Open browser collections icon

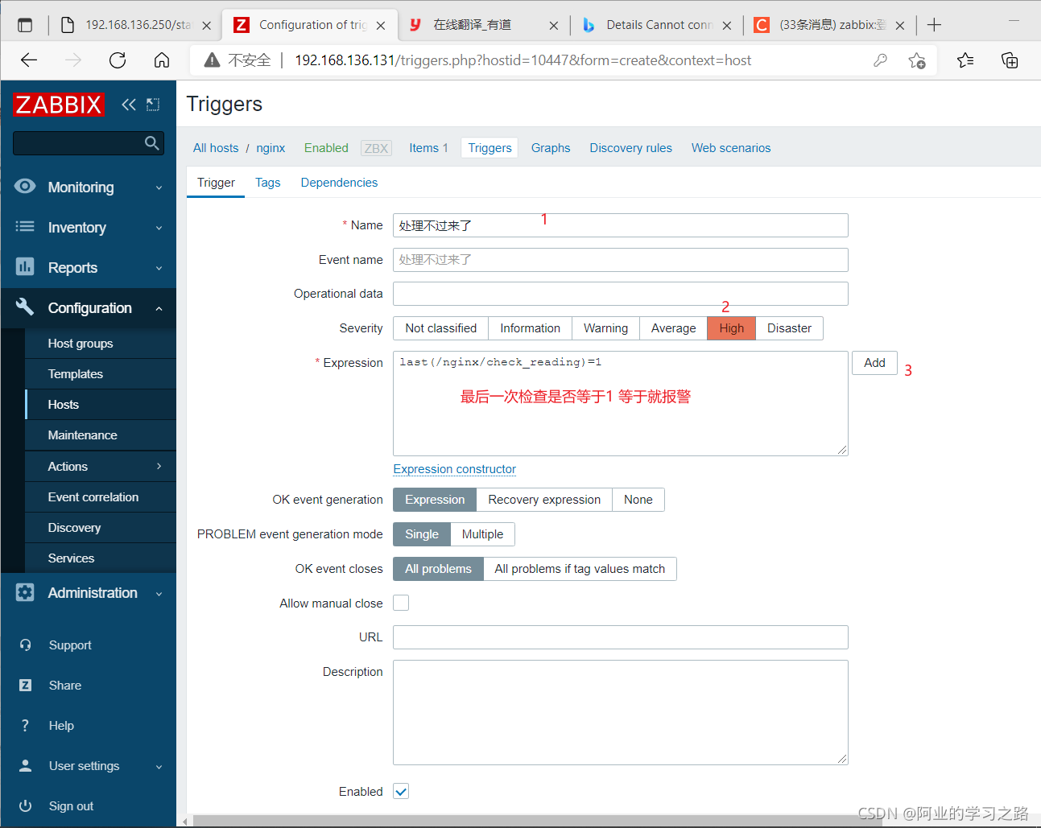point(1010,60)
